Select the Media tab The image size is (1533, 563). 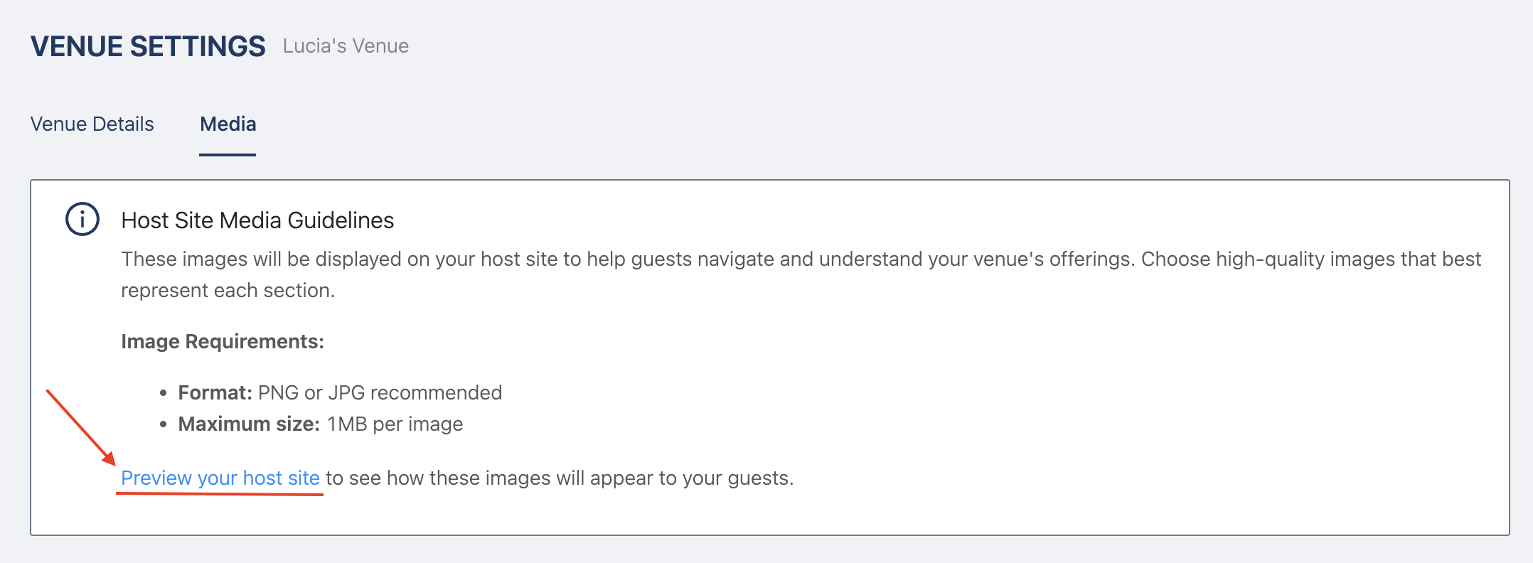pos(228,124)
